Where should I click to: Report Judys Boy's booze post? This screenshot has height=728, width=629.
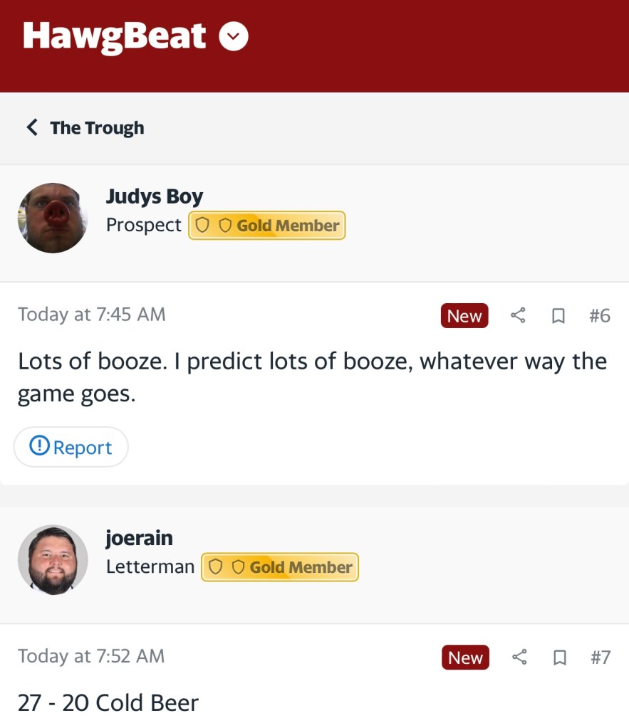71,447
